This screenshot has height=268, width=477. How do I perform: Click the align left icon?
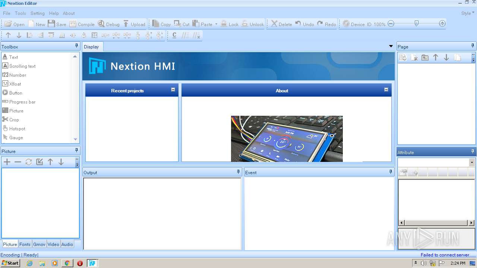tap(30, 35)
